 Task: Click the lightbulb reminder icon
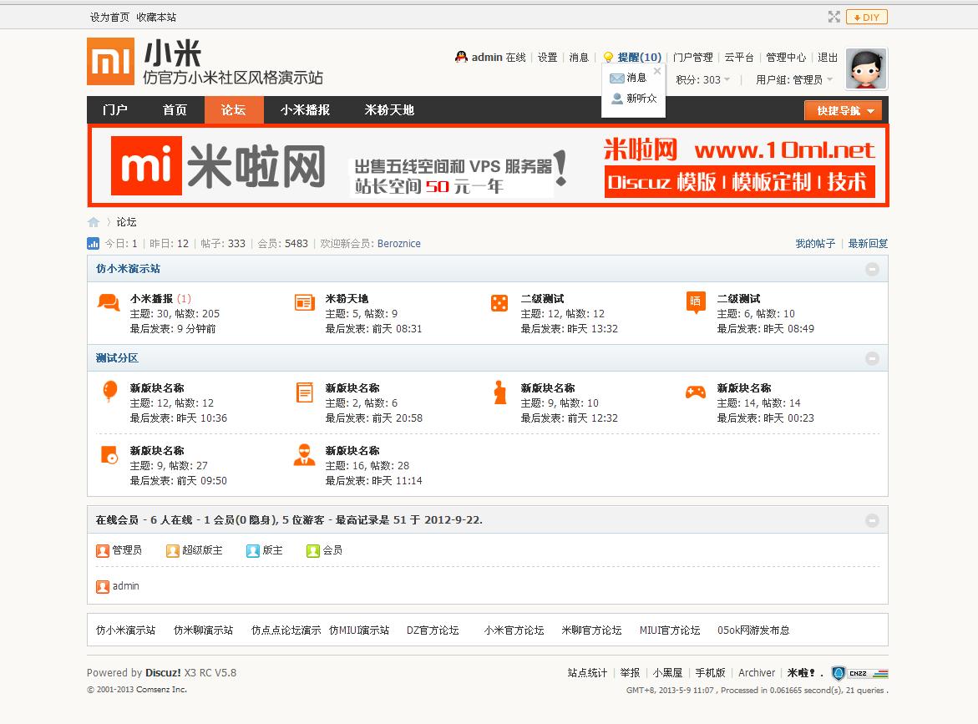[608, 58]
